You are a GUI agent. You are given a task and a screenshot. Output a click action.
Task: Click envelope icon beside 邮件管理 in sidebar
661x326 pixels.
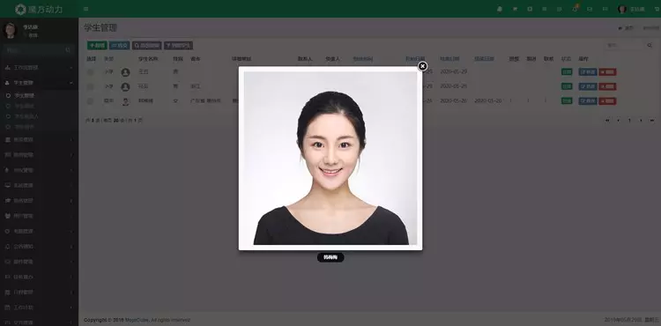point(7,262)
